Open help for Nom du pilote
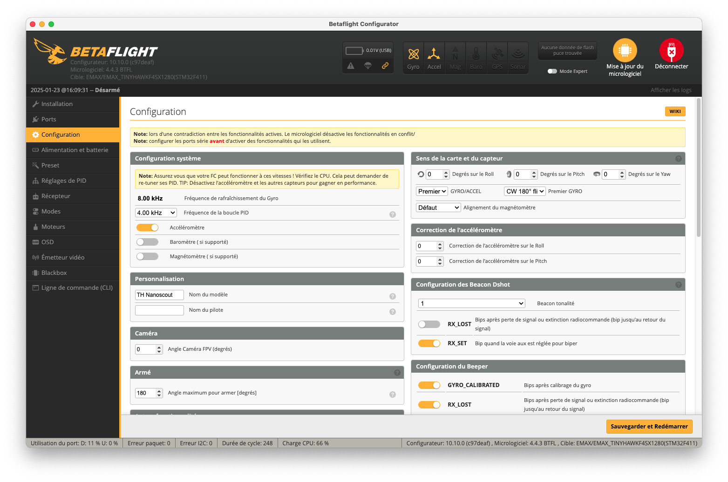 point(393,312)
